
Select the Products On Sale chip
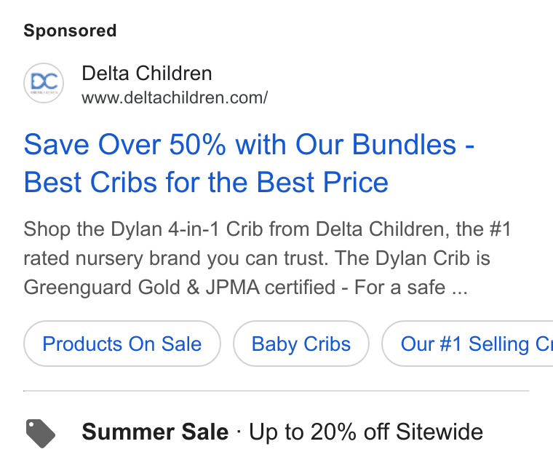coord(122,344)
